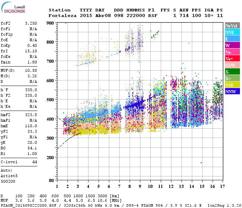Screen dimensions: 242x208
Task: Select the fmin value 1.80
Action: click(x=32, y=62)
